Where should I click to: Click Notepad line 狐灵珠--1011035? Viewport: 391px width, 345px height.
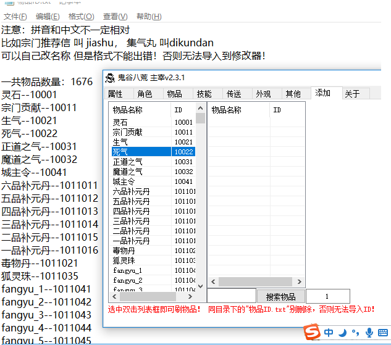tap(40, 276)
